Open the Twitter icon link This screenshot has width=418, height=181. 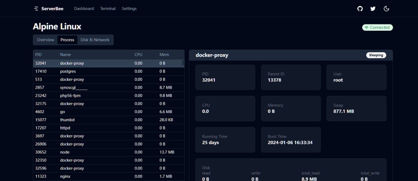[373, 8]
